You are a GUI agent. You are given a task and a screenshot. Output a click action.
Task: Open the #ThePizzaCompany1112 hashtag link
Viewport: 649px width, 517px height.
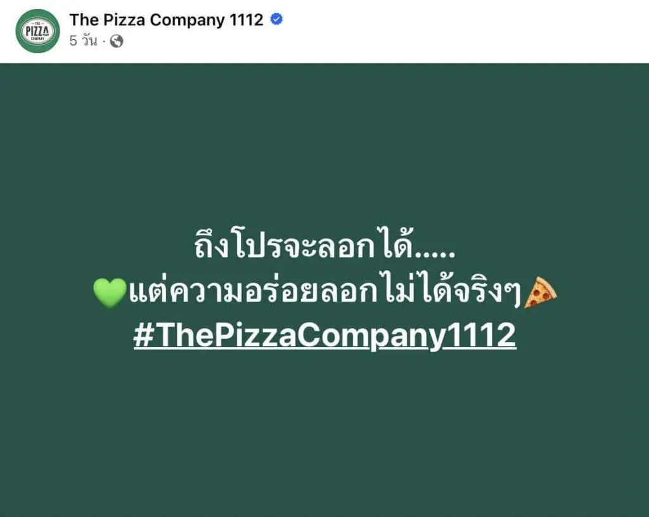(x=325, y=335)
